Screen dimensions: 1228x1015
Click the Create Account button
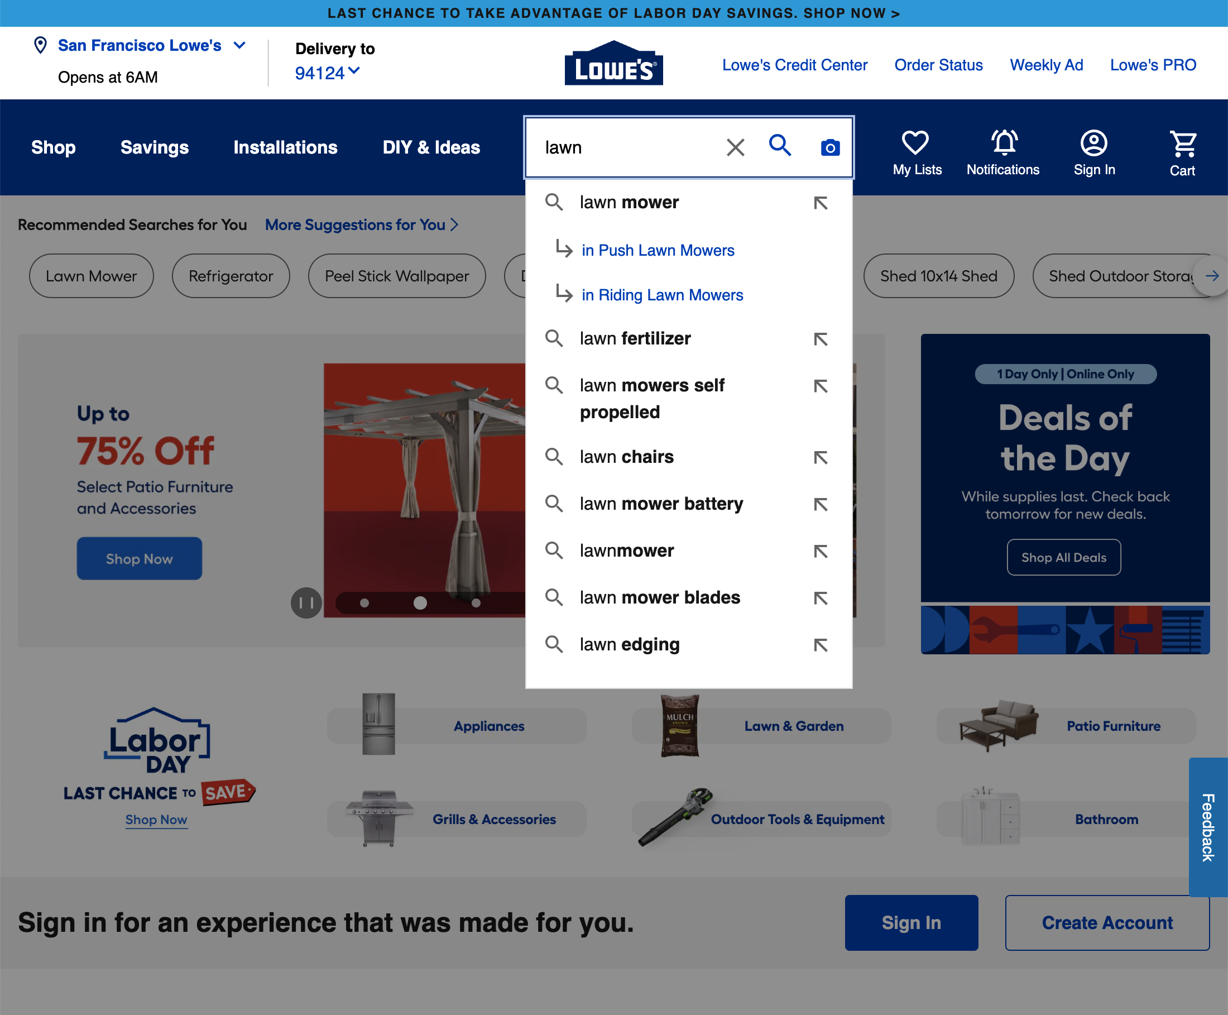click(x=1107, y=923)
